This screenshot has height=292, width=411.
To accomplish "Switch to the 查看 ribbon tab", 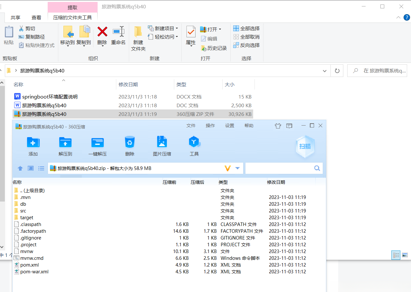I will pos(36,17).
